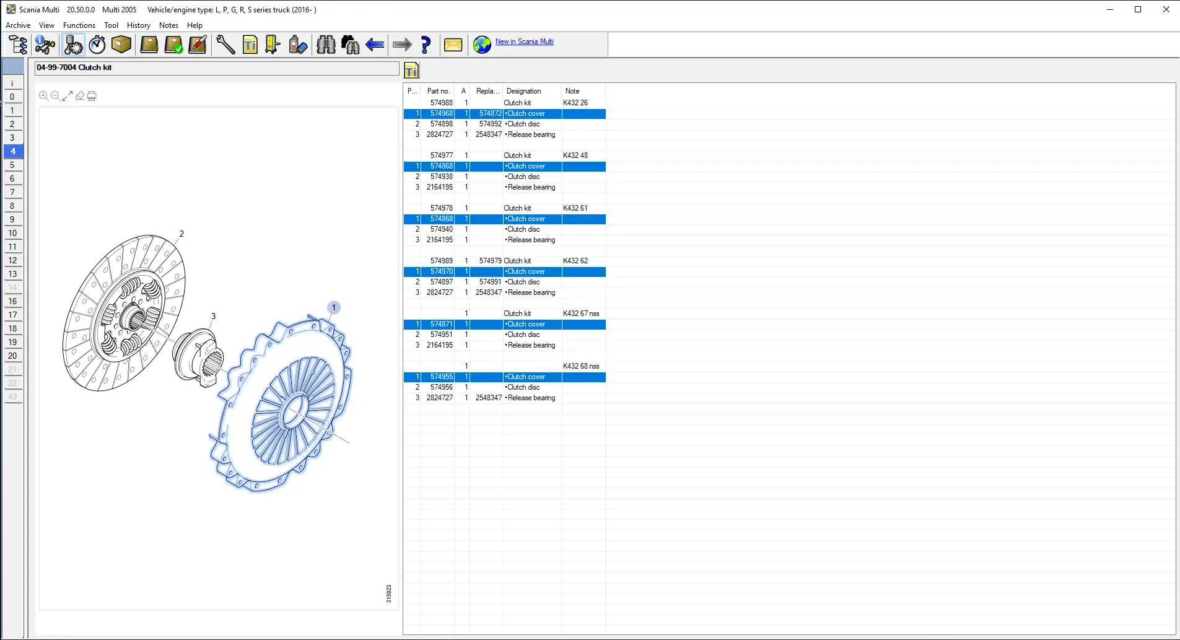The width and height of the screenshot is (1180, 640).
Task: Click the stopwatch icon in the toolbar
Action: tap(97, 45)
